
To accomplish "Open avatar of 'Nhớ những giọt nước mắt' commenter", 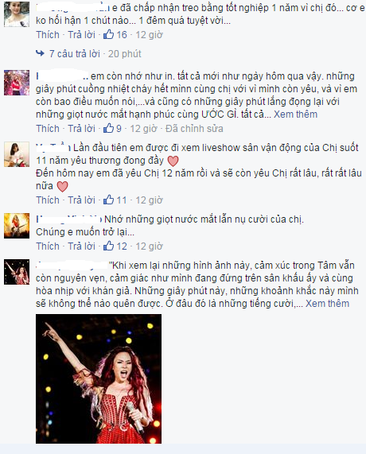I will click(17, 226).
